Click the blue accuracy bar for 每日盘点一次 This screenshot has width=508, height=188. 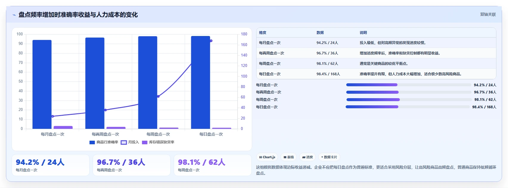pyautogui.click(x=201, y=82)
